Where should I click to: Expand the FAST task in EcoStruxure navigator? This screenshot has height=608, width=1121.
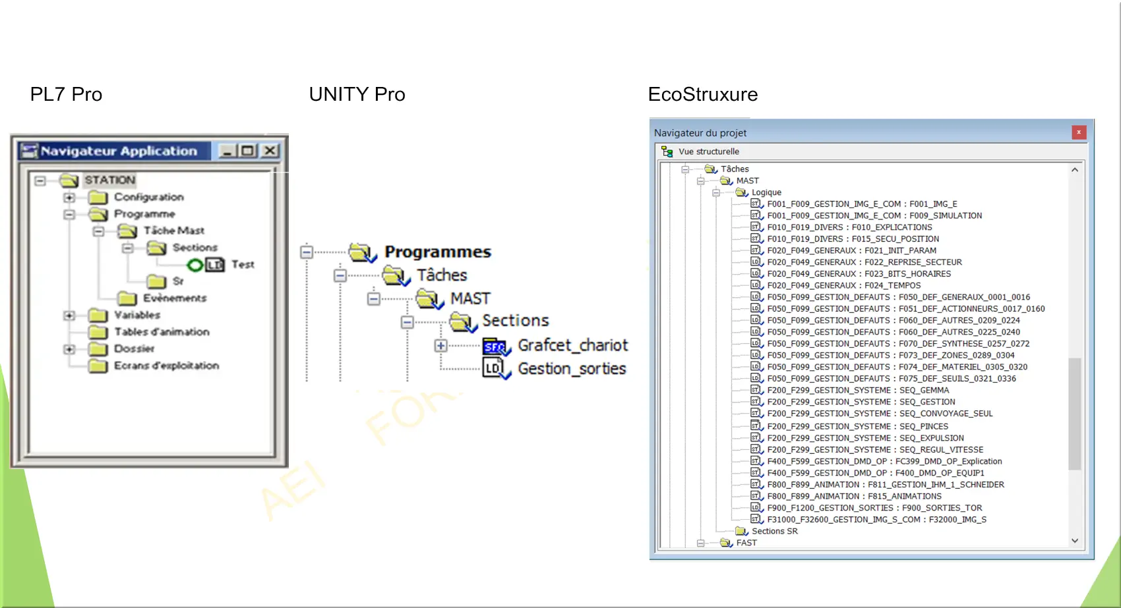click(x=700, y=543)
